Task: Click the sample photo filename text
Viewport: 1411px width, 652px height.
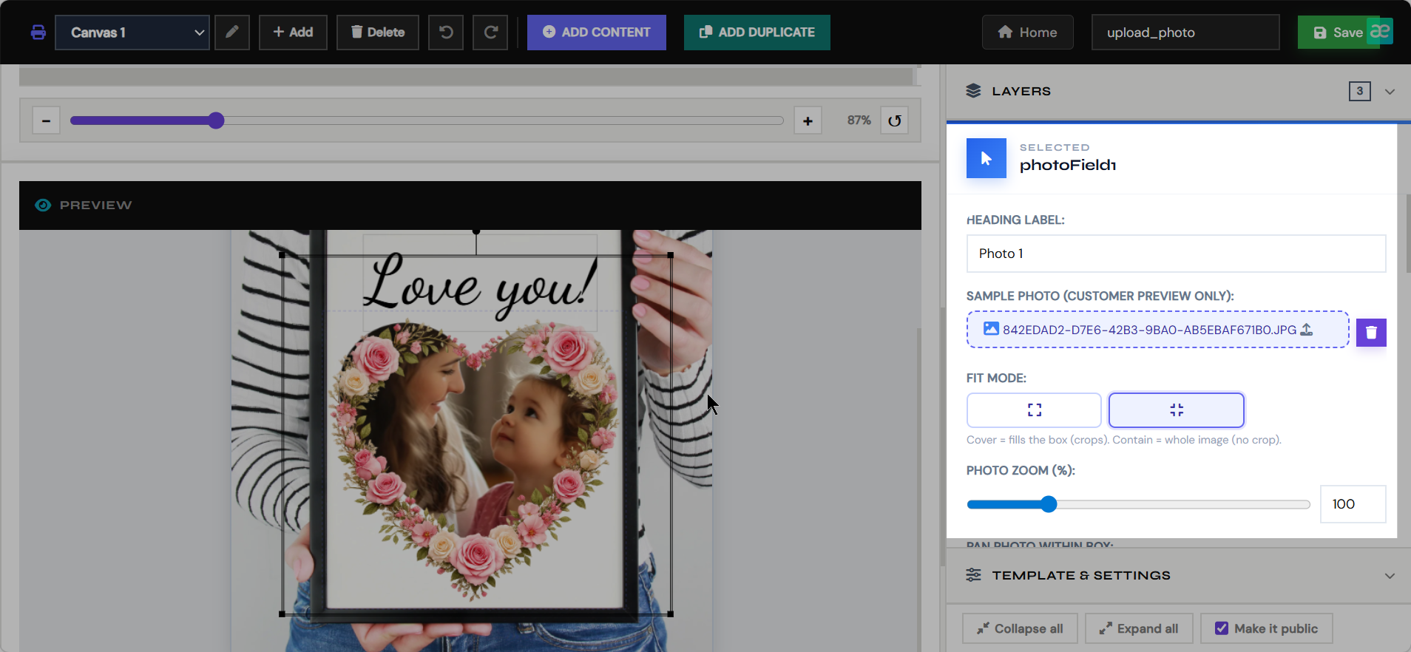Action: point(1149,330)
